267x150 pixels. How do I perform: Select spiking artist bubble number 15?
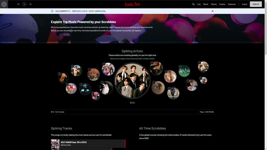63,78
